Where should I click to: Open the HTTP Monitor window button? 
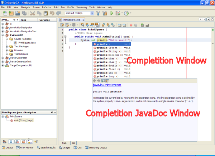(25, 148)
